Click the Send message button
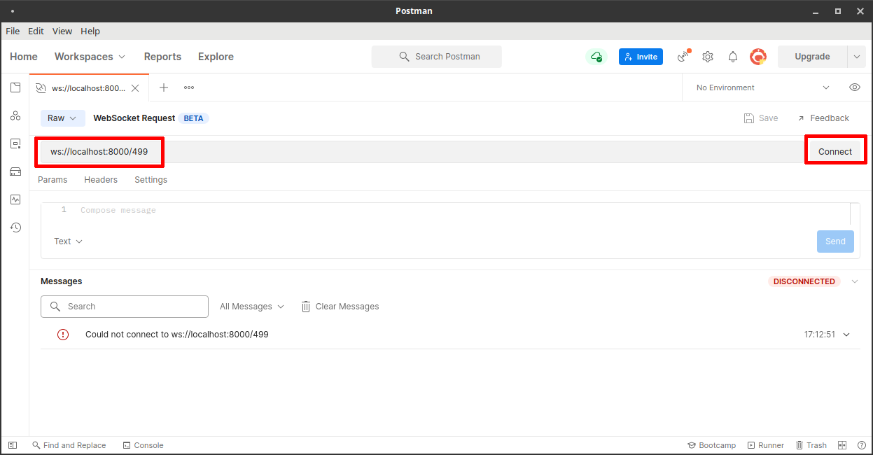The image size is (873, 455). pos(835,241)
